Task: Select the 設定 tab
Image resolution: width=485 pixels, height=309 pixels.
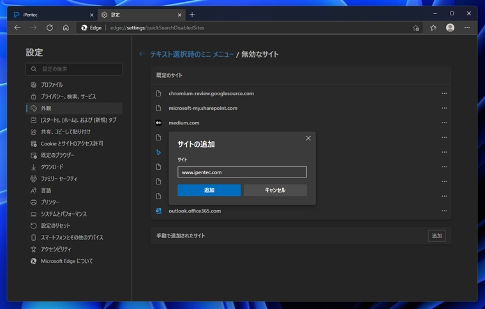Action: (142, 15)
